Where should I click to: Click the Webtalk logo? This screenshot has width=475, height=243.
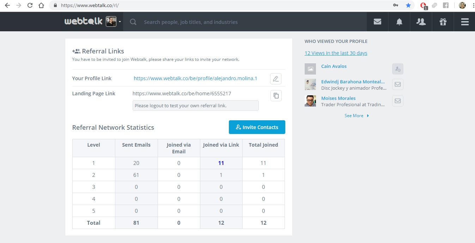click(x=83, y=21)
